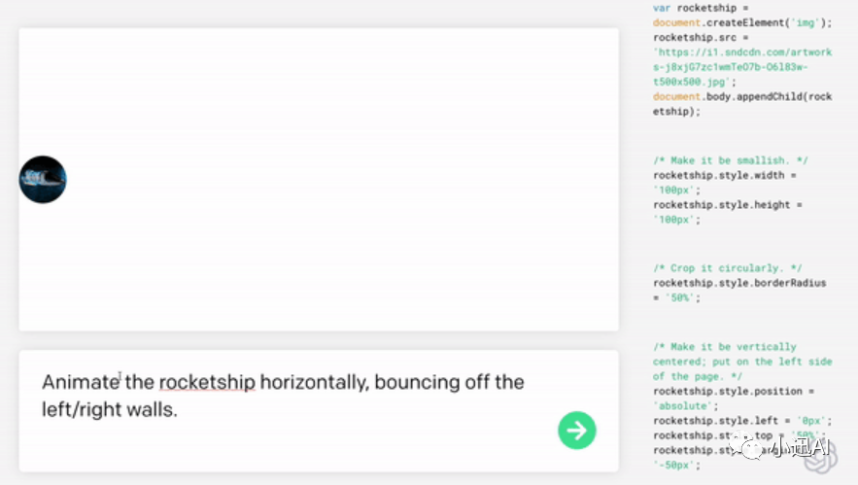Click the "Make it be vertically" comment line
Viewport: 858px width, 485px height.
click(x=725, y=347)
